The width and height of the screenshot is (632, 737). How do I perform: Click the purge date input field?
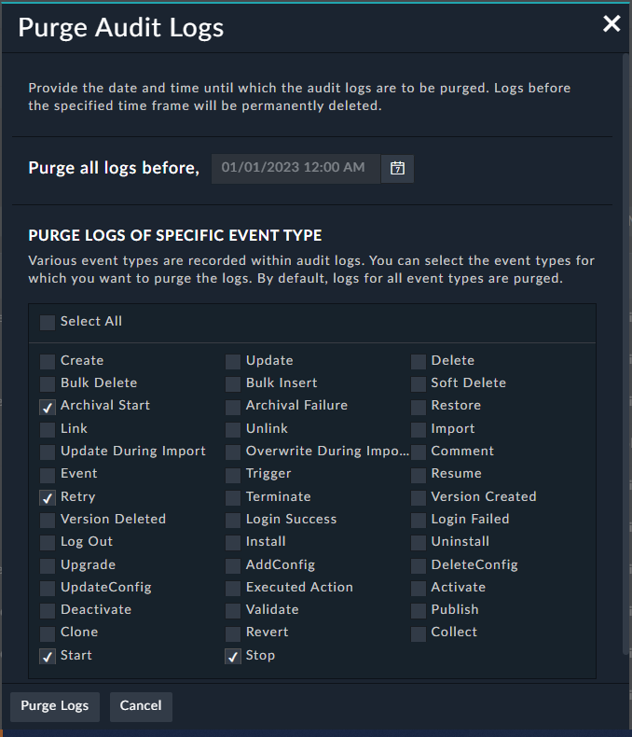[x=295, y=169]
